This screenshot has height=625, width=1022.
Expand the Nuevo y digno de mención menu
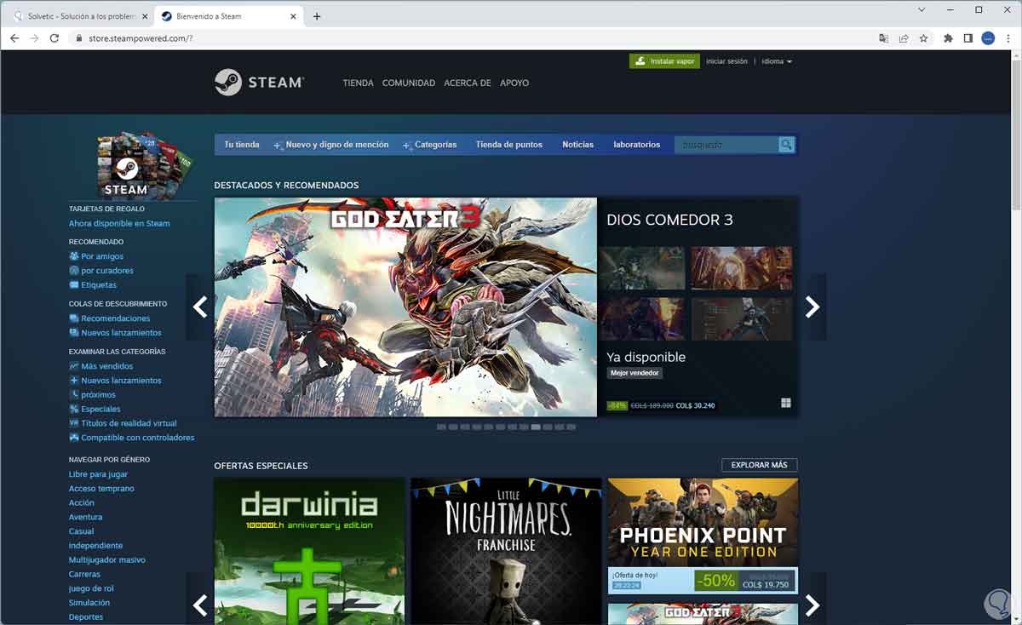(x=331, y=145)
